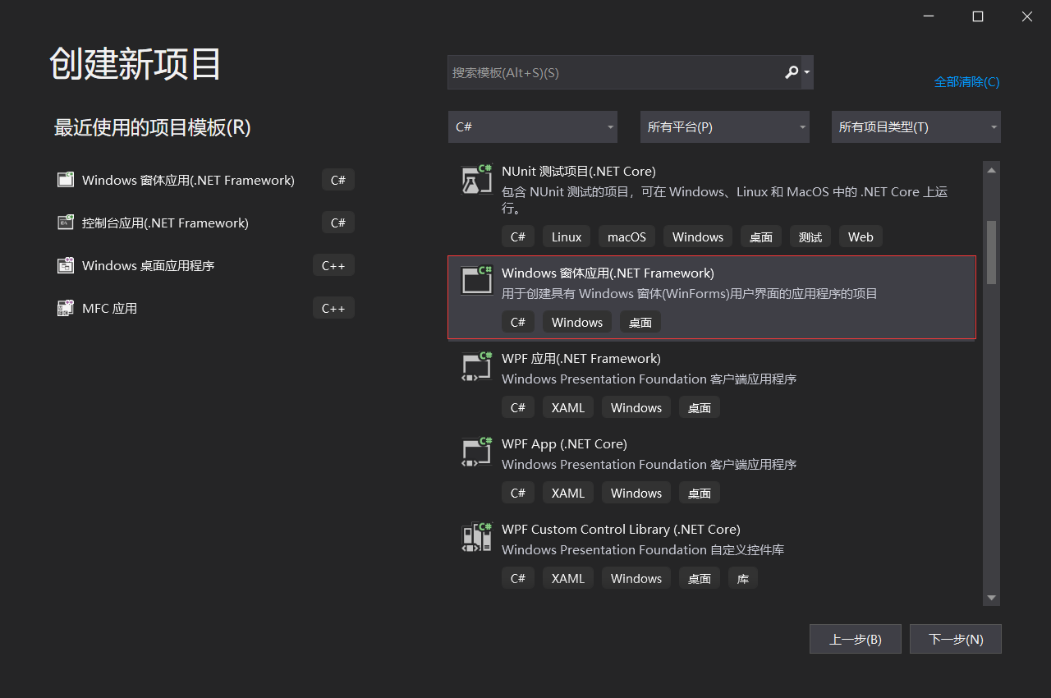Open recent Windows 窗体应用(.NET Framework) entry

pyautogui.click(x=205, y=180)
